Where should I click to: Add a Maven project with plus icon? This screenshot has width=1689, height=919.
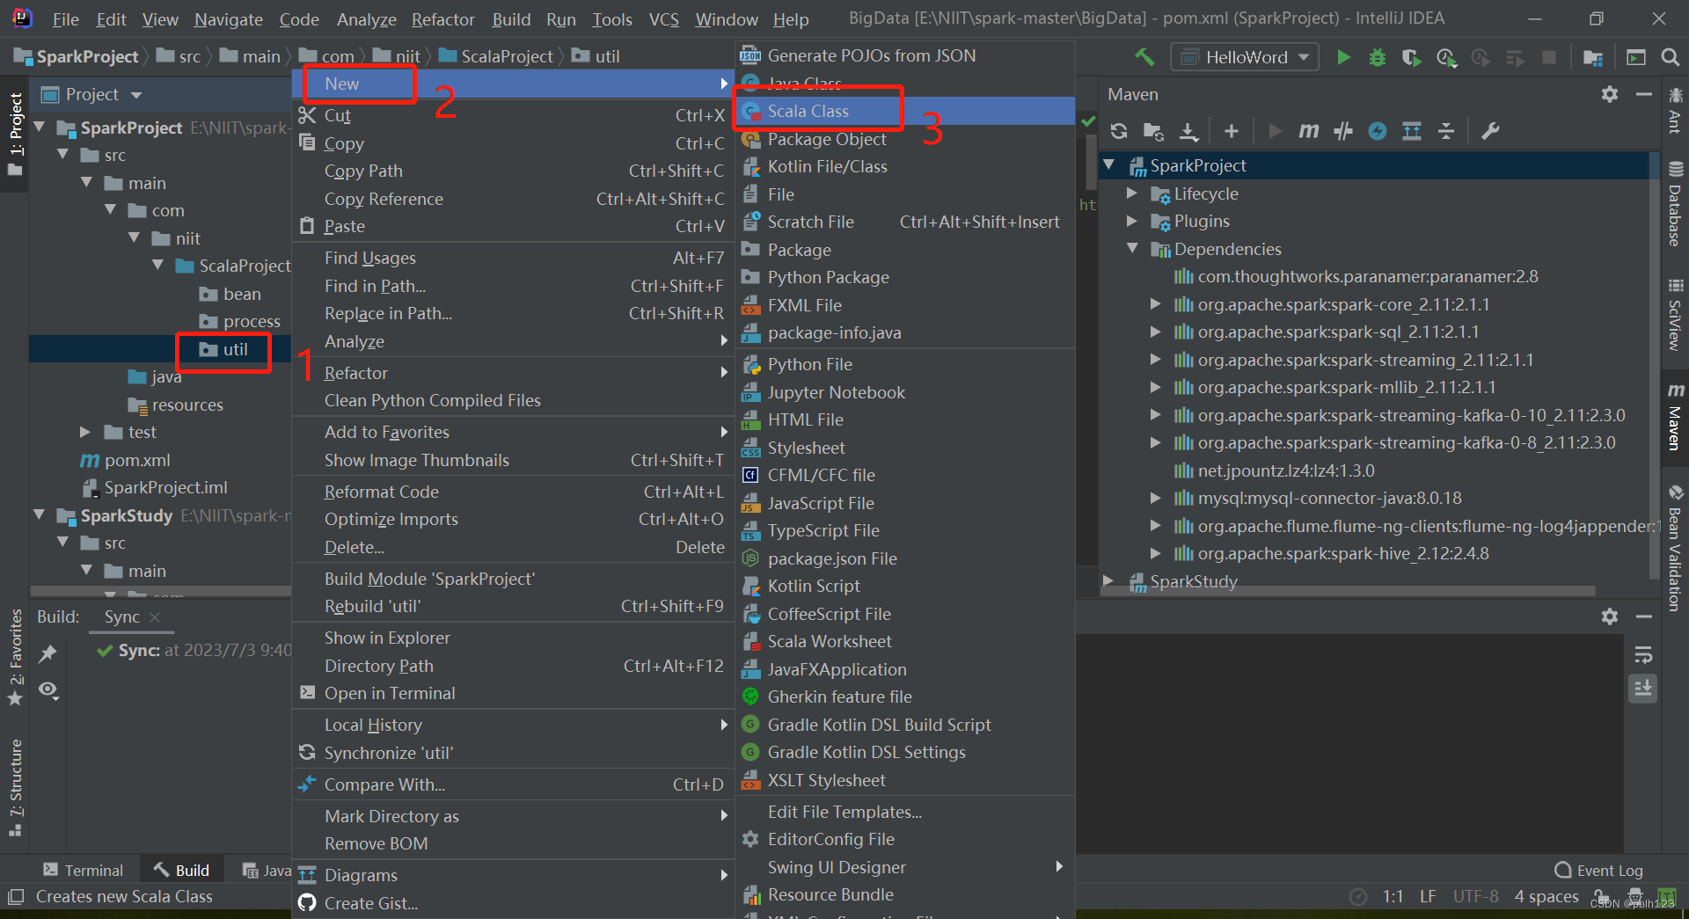point(1232,131)
